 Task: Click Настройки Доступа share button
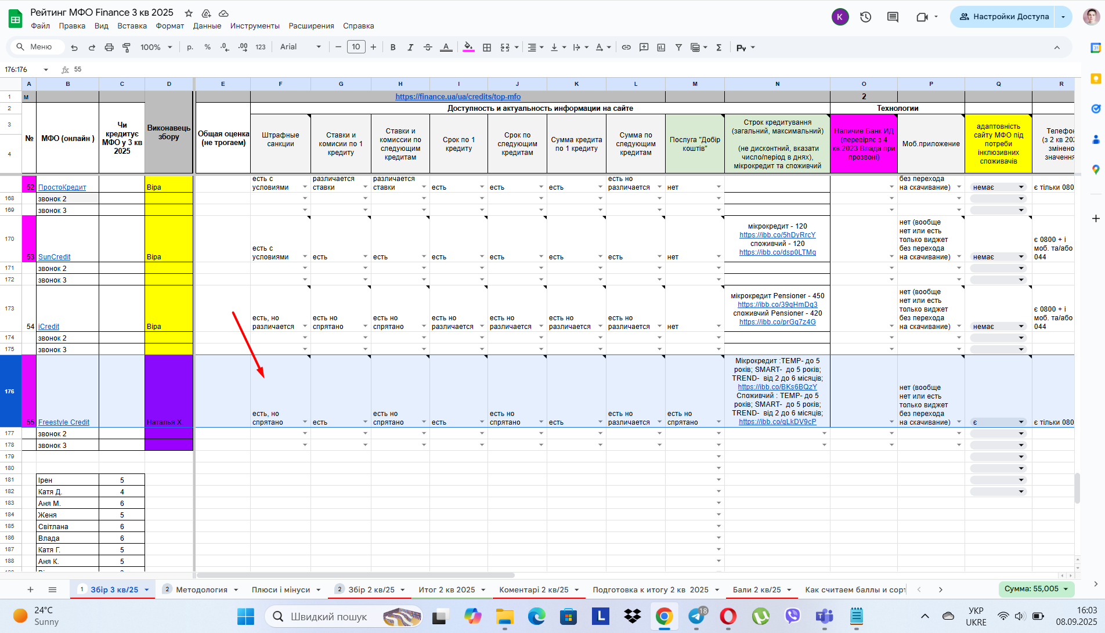[1003, 17]
